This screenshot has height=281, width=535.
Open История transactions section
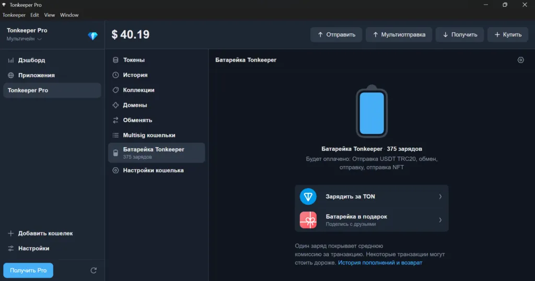pos(135,75)
